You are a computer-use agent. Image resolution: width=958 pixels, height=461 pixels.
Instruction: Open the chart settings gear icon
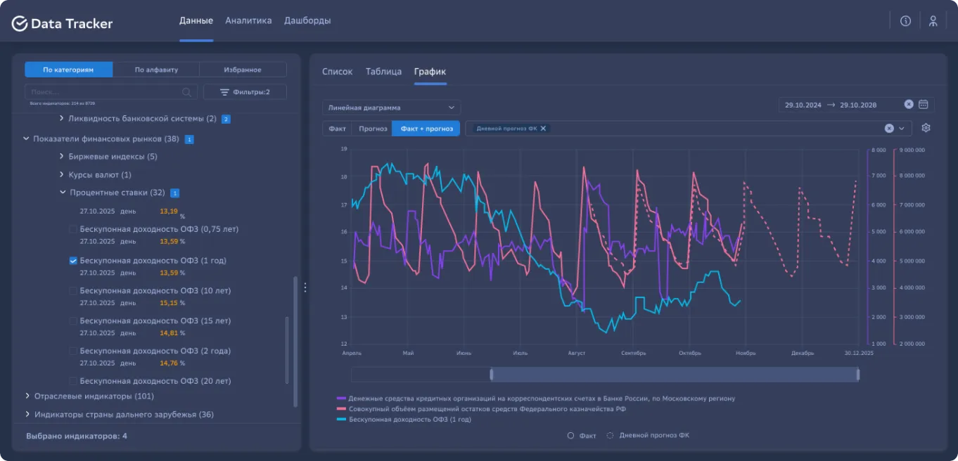click(926, 128)
